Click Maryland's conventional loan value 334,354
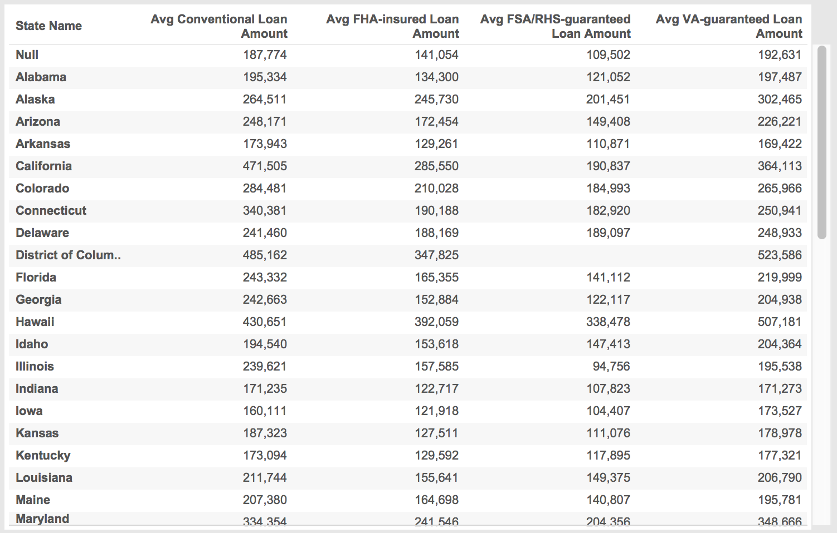The image size is (837, 533). [265, 522]
